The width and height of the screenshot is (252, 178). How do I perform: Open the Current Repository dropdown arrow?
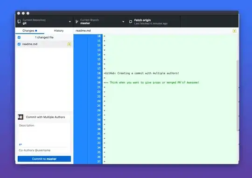coord(70,22)
